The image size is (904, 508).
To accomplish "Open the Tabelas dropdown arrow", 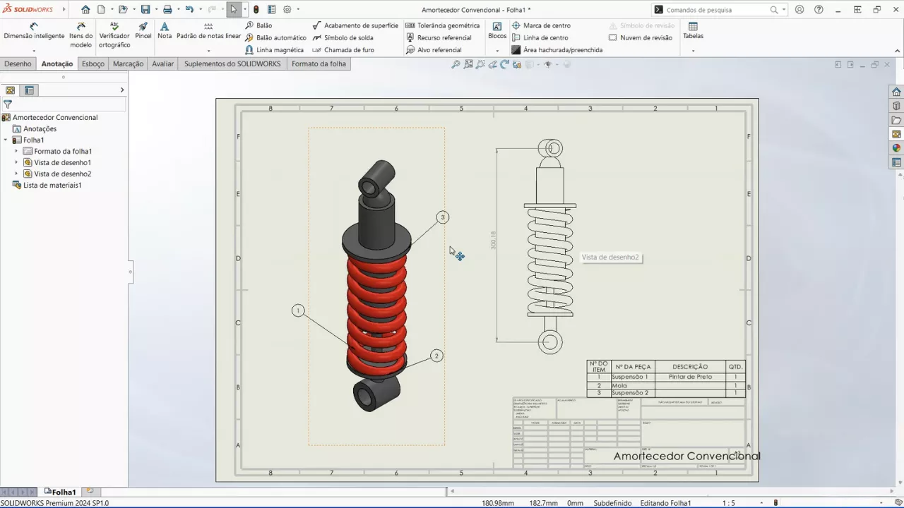I will pos(693,51).
